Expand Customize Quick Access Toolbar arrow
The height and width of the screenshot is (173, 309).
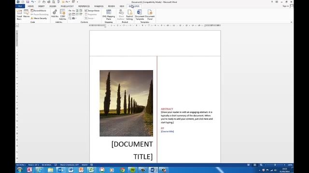pos(77,2)
